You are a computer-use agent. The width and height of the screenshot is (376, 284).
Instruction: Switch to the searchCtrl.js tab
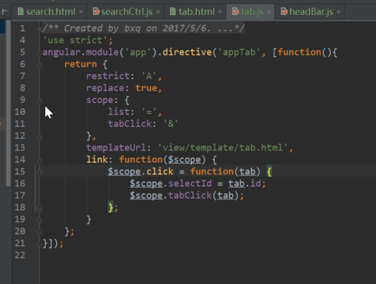pos(126,12)
